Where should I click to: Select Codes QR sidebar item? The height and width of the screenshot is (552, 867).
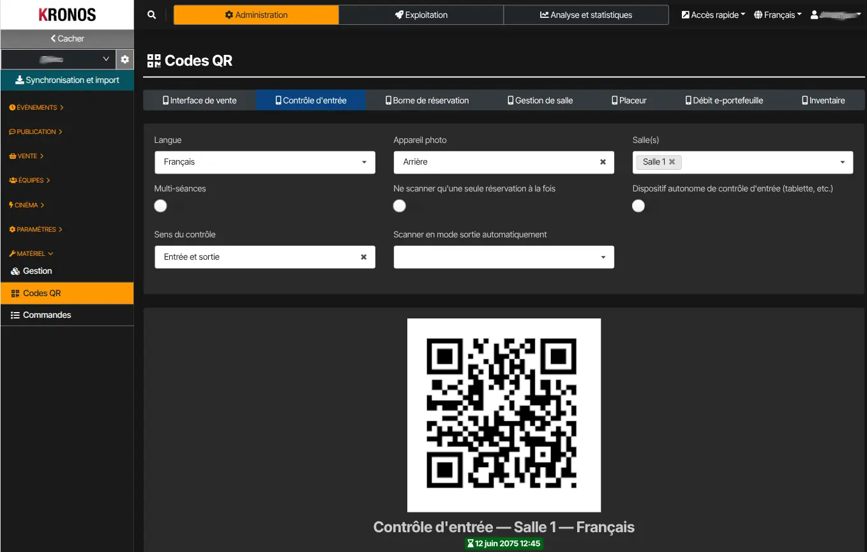pos(67,294)
